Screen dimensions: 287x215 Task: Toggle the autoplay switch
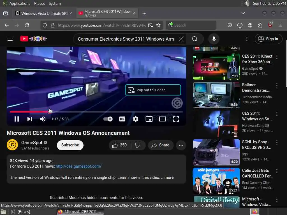click(x=108, y=119)
